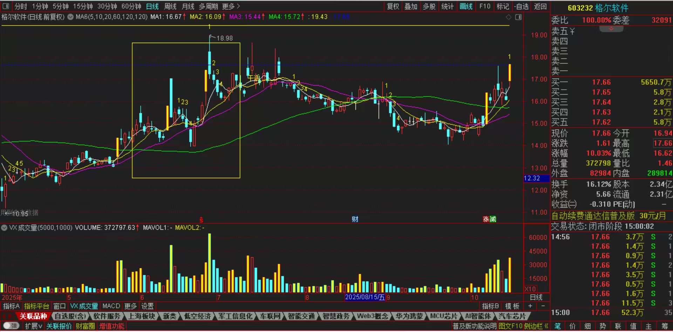Open the 增值功能 link
The height and width of the screenshot is (332, 673).
click(x=112, y=326)
